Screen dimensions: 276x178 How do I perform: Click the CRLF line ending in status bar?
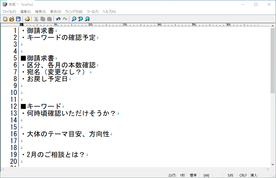(x=243, y=175)
